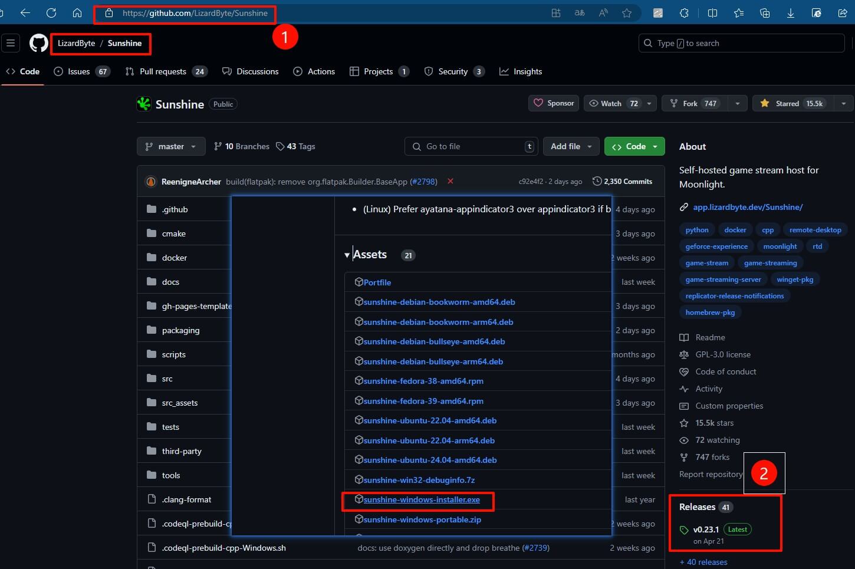Viewport: 855px width, 569px height.
Task: Click the translate icon in address bar
Action: click(x=580, y=13)
